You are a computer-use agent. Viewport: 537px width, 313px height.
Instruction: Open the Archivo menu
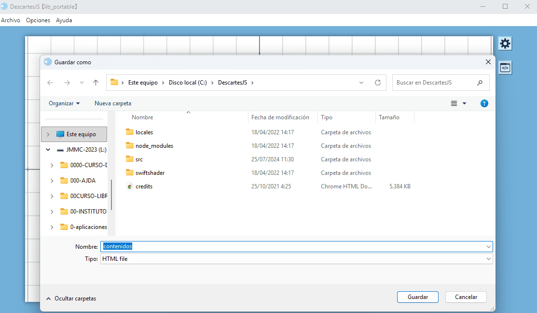tap(11, 20)
